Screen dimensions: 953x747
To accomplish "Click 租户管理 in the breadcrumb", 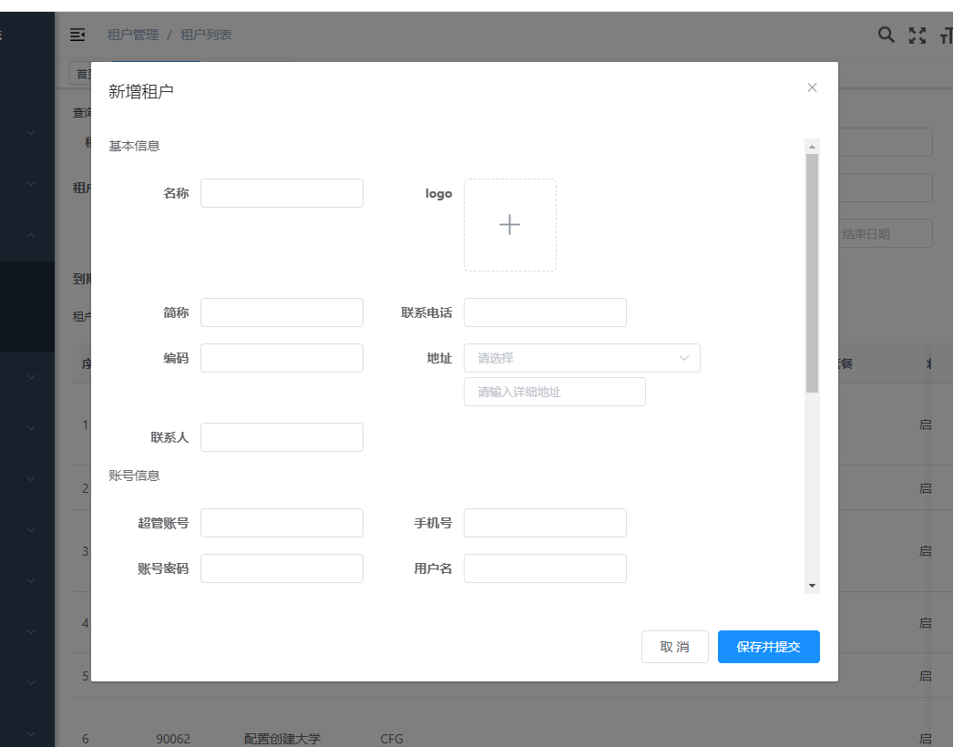I will [132, 35].
